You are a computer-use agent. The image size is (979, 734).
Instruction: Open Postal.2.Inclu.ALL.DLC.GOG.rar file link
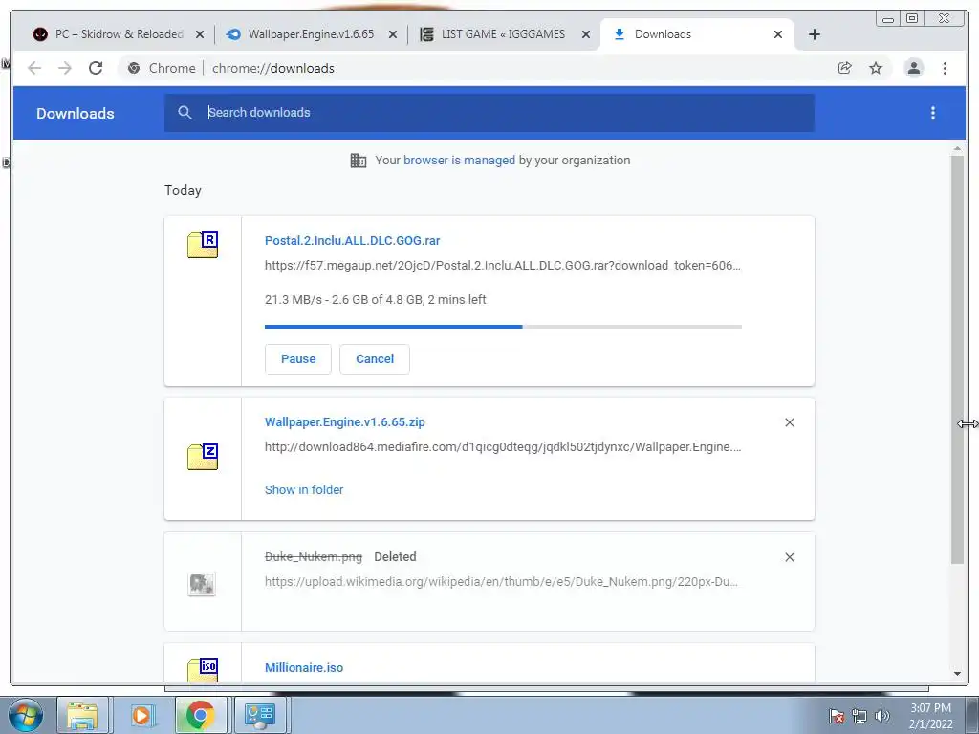[352, 240]
